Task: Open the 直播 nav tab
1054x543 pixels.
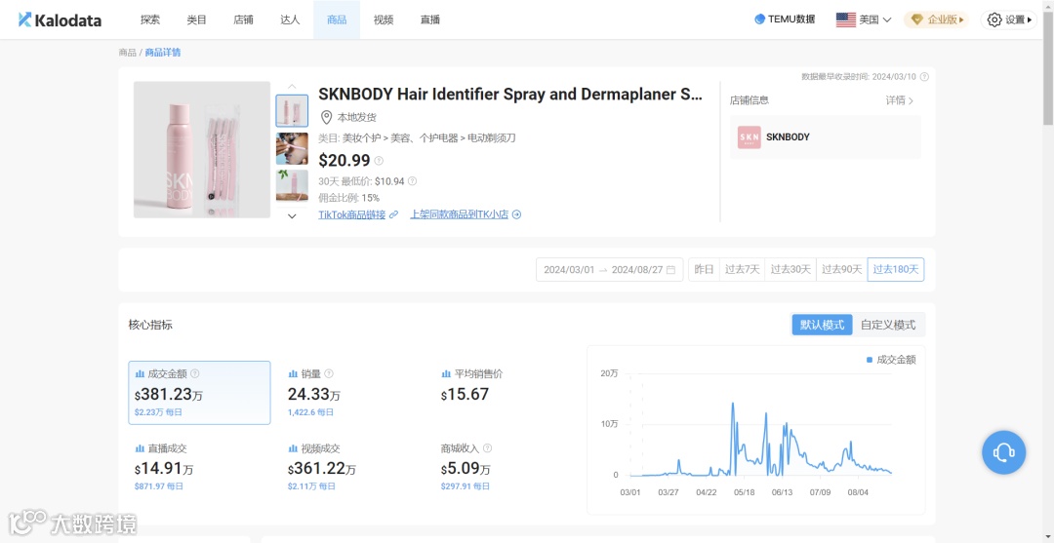Action: click(430, 19)
